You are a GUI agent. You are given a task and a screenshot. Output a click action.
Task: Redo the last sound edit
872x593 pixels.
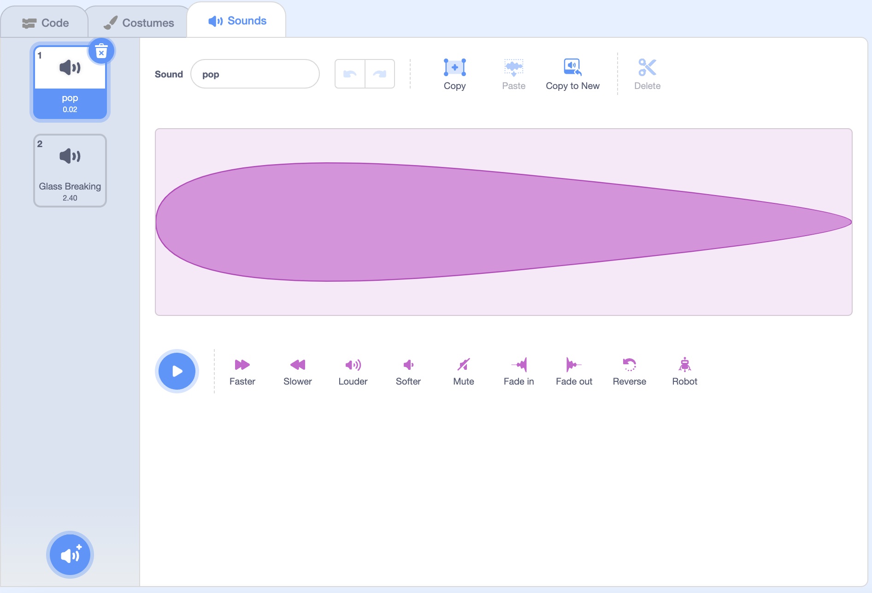pyautogui.click(x=380, y=74)
